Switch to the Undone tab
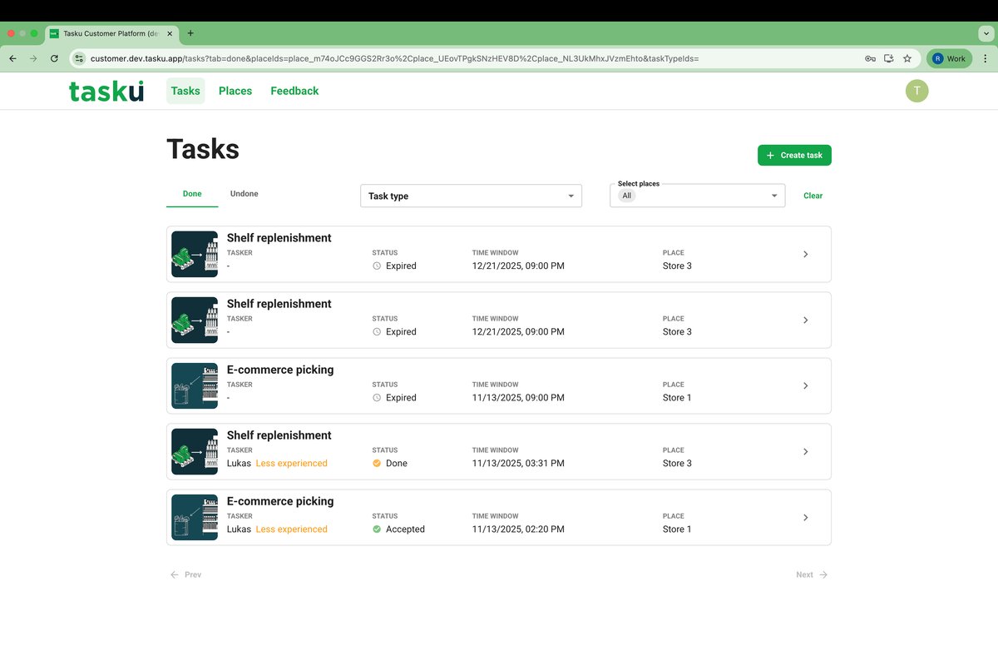The image size is (998, 646). 244,194
